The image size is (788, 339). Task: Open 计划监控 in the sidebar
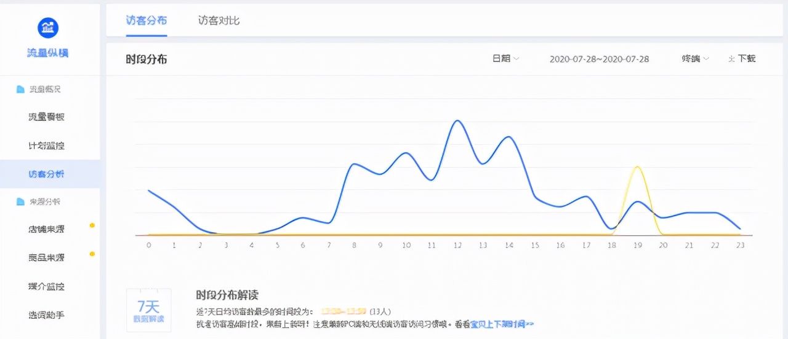tap(46, 146)
